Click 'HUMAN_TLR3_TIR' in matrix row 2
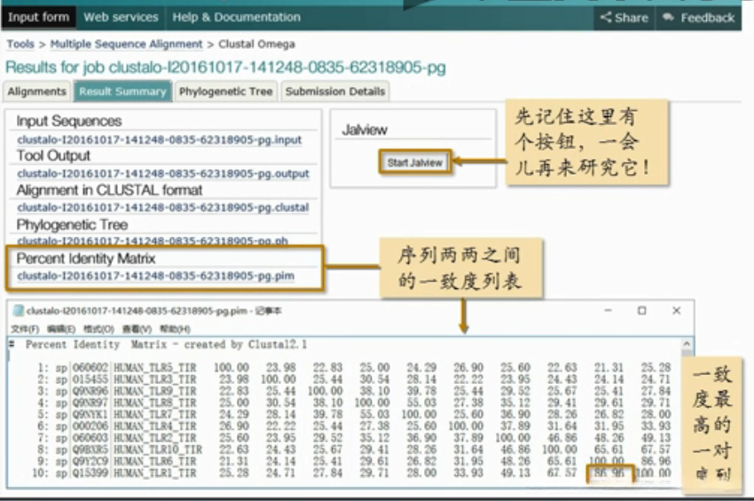Viewport: 754px width, 501px height. tap(154, 380)
